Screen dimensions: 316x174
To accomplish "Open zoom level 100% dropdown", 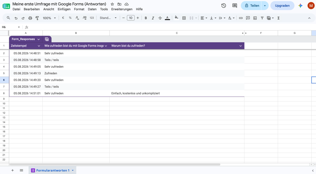I will (49, 18).
